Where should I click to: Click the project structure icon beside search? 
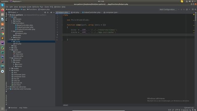tap(193, 10)
